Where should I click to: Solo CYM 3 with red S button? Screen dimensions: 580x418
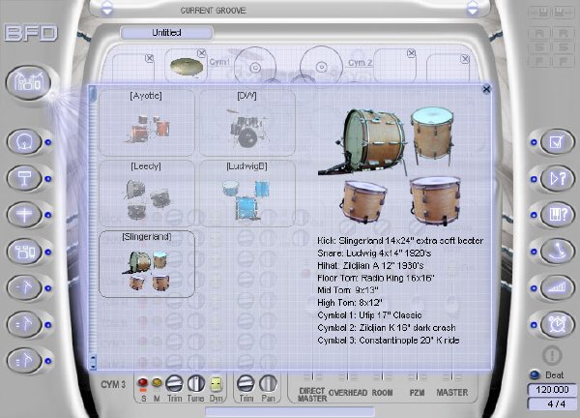point(143,382)
